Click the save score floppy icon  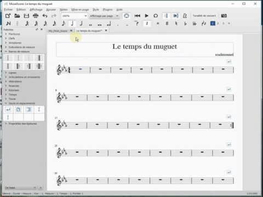(26, 16)
